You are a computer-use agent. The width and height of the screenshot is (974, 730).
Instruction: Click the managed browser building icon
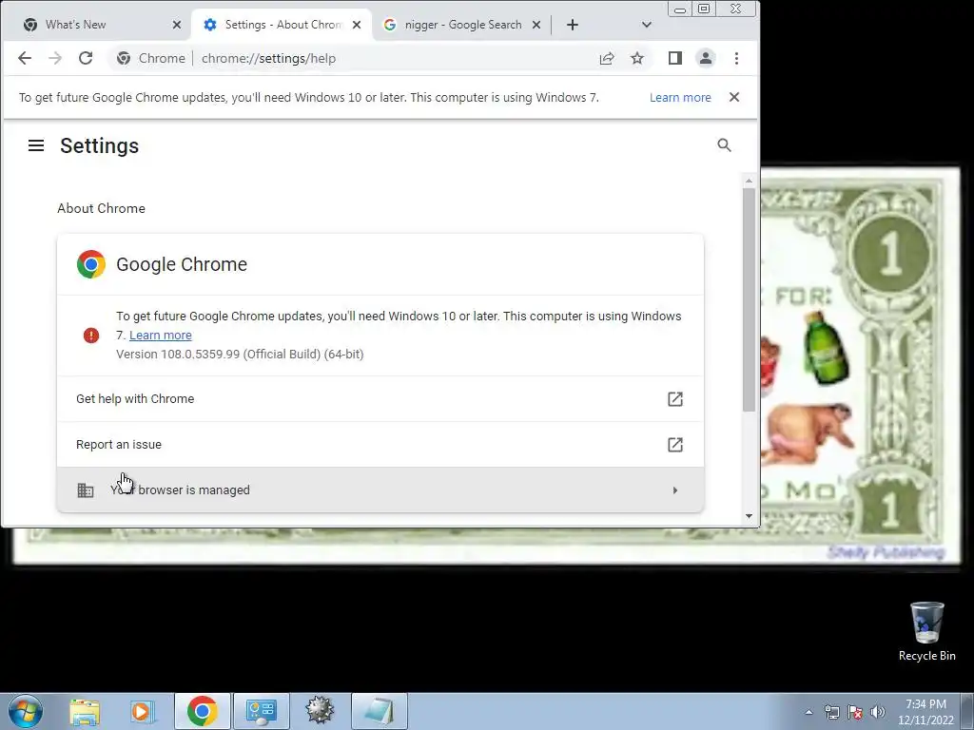86,490
